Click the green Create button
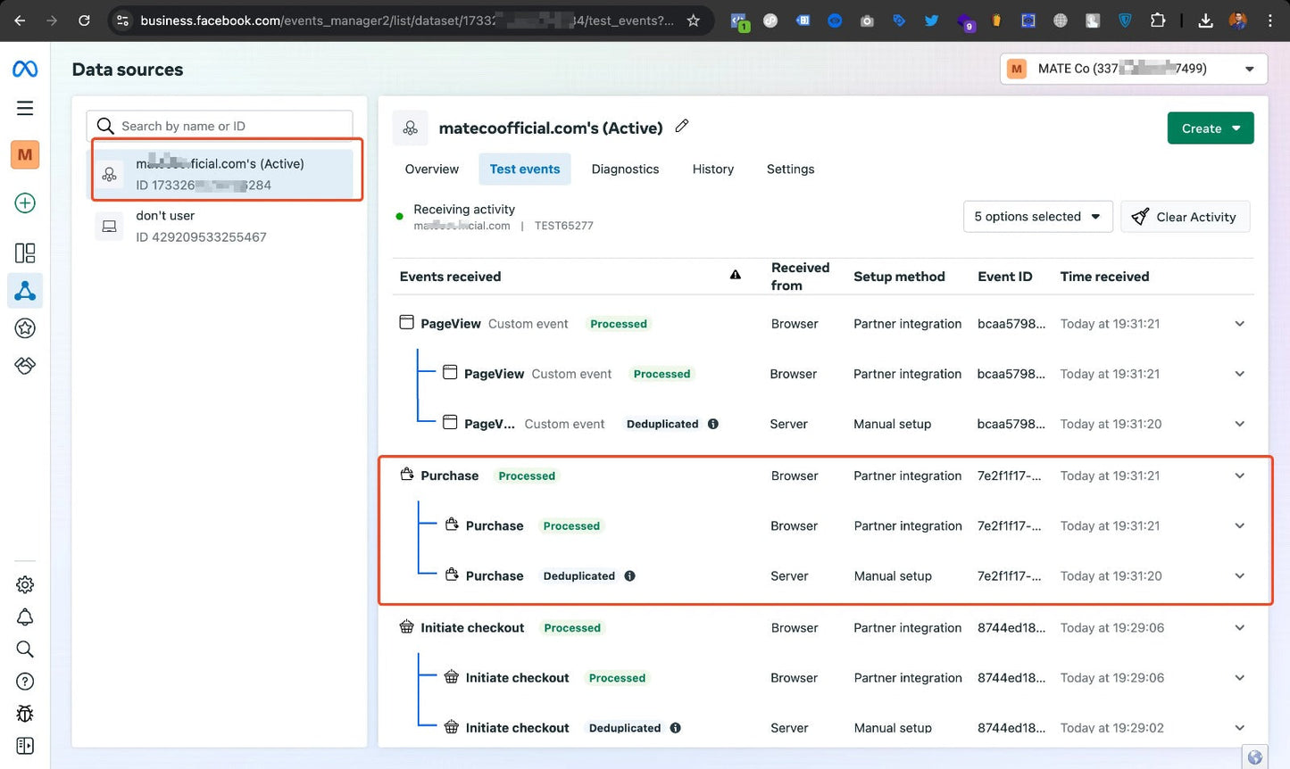This screenshot has width=1290, height=769. tap(1210, 128)
